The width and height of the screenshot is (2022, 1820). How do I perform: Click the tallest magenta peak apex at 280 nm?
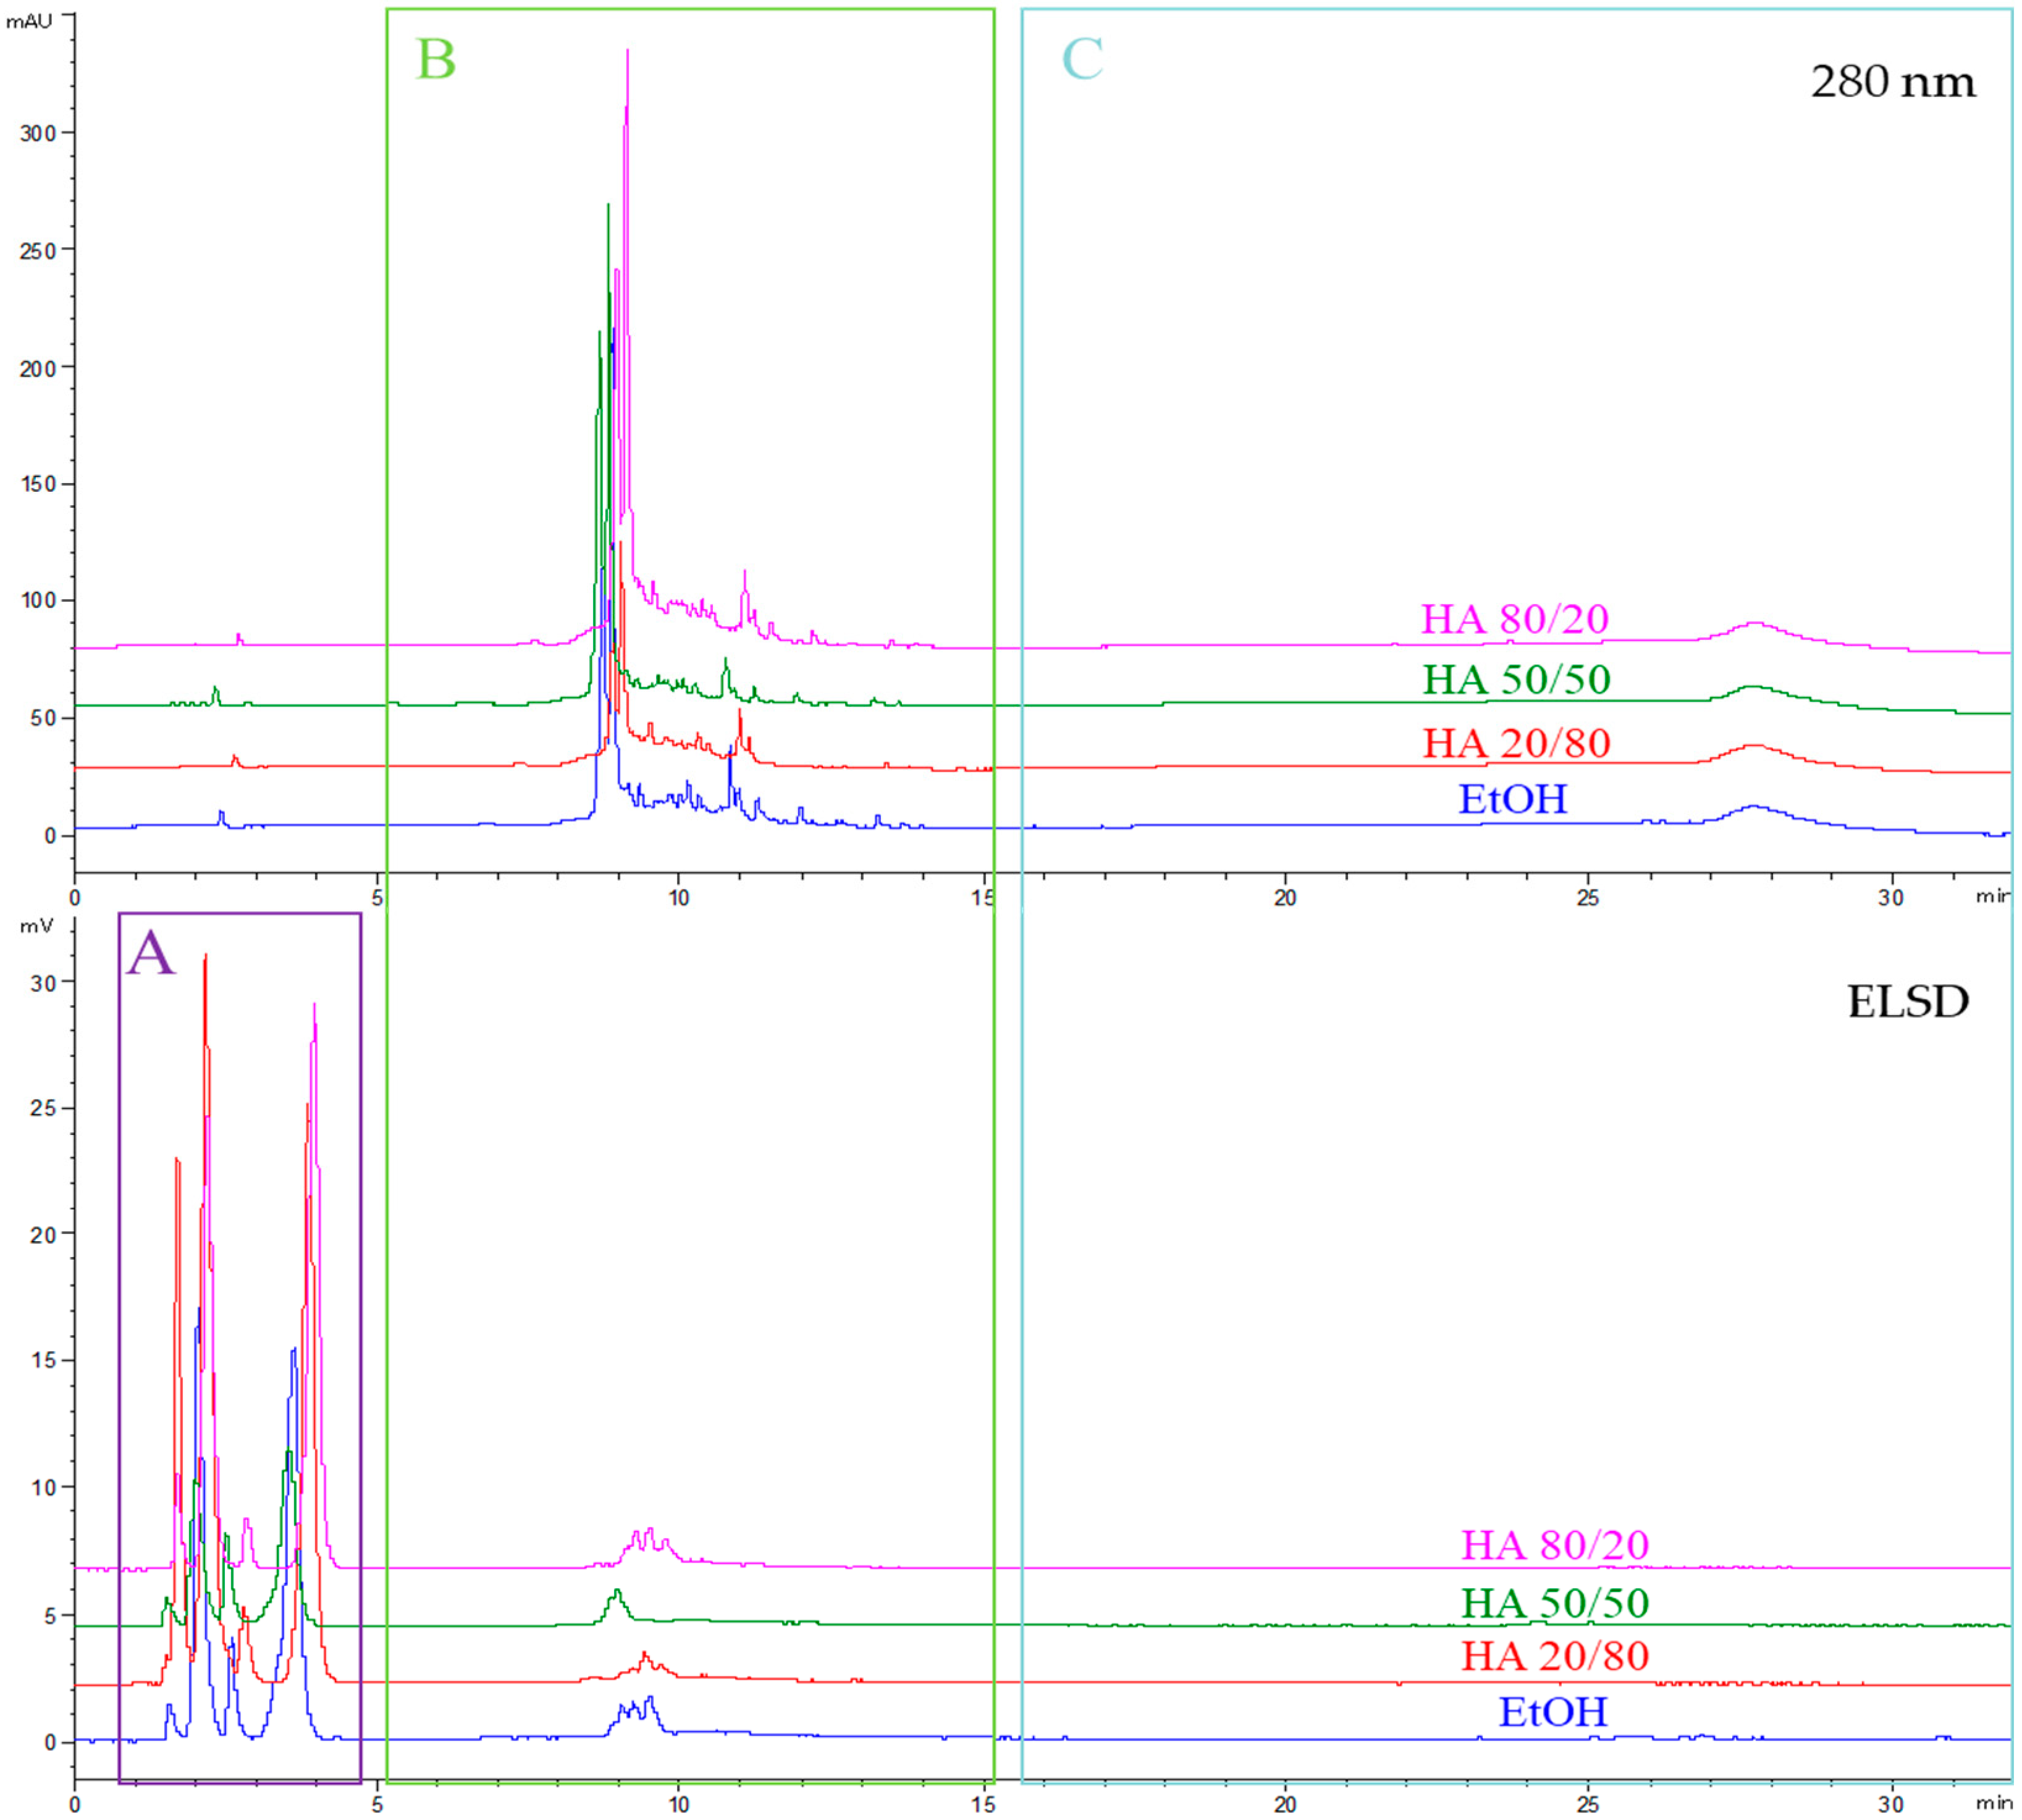627,50
